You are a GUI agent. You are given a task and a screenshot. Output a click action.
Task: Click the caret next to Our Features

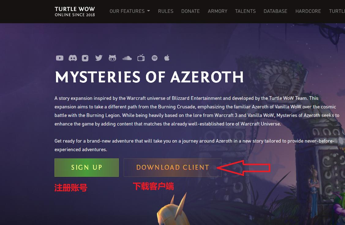point(148,11)
